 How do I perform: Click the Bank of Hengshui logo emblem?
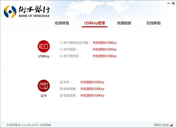[10, 12]
